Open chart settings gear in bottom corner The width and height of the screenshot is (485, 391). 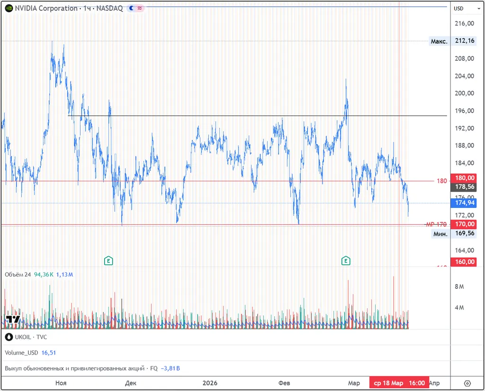tap(467, 383)
